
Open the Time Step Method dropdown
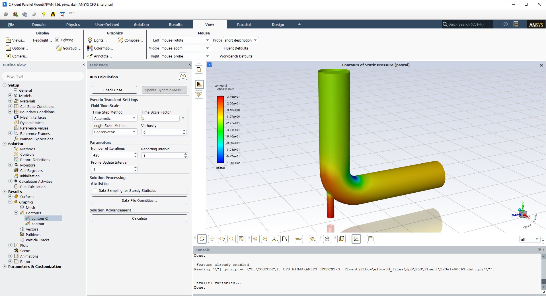[115, 118]
